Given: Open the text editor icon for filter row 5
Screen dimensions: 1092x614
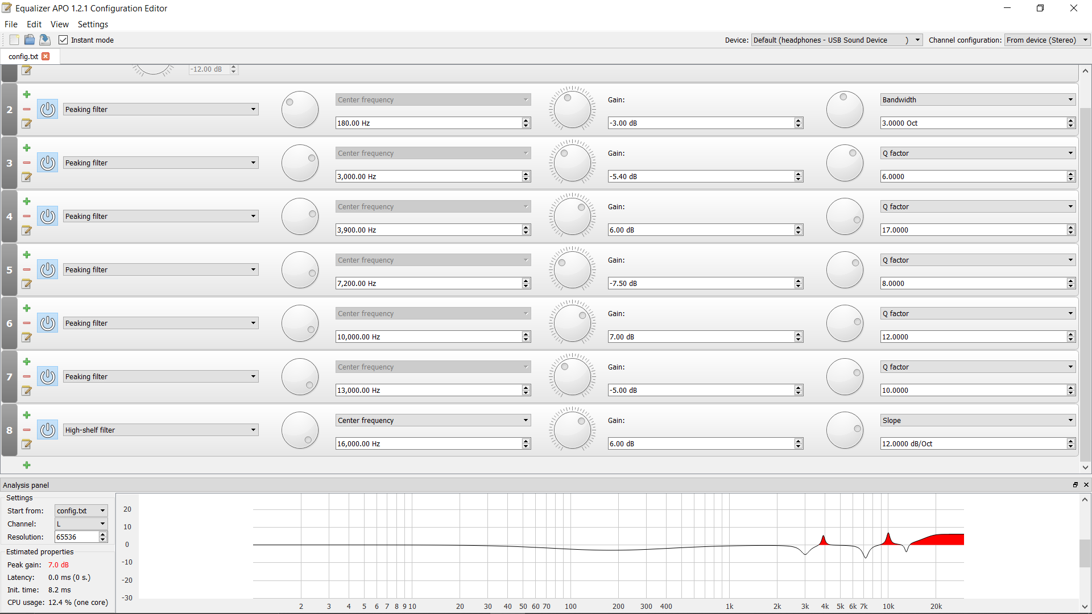Looking at the screenshot, I should [27, 284].
